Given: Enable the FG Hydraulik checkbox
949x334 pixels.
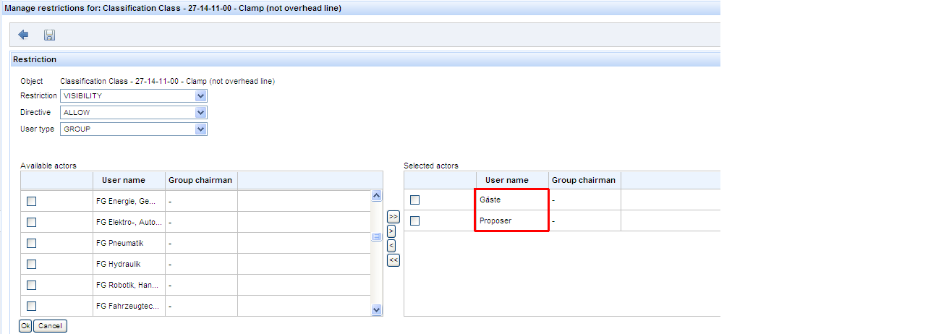Looking at the screenshot, I should (31, 264).
